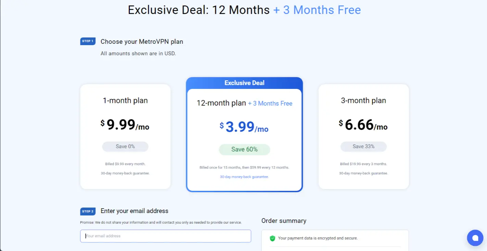Click the $3.99/mo price
This screenshot has width=487, height=251.
(244, 127)
